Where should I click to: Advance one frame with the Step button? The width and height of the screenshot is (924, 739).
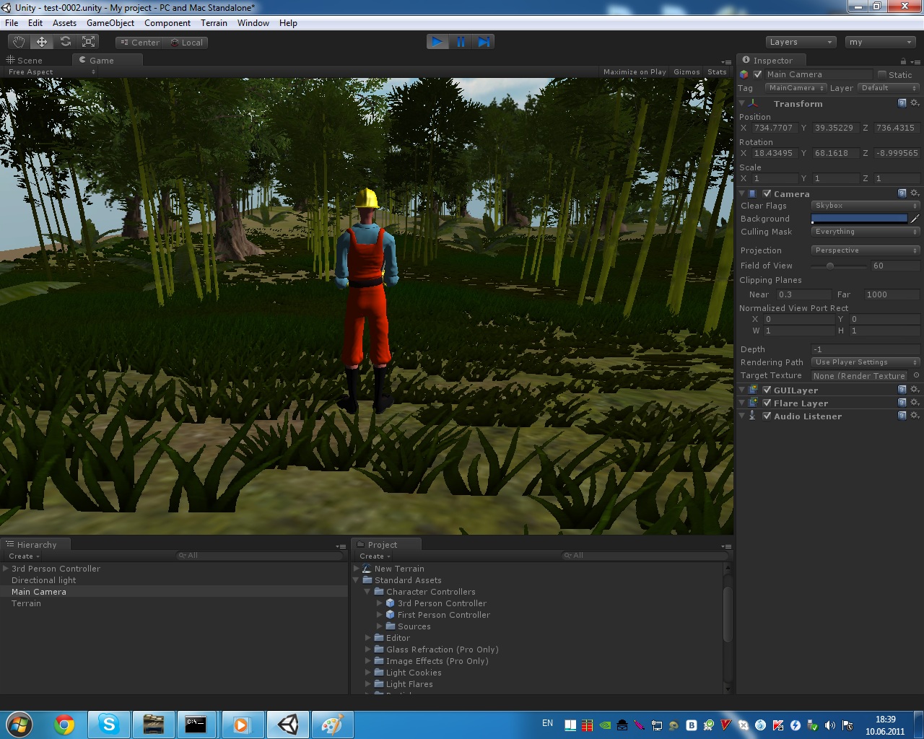pyautogui.click(x=484, y=42)
